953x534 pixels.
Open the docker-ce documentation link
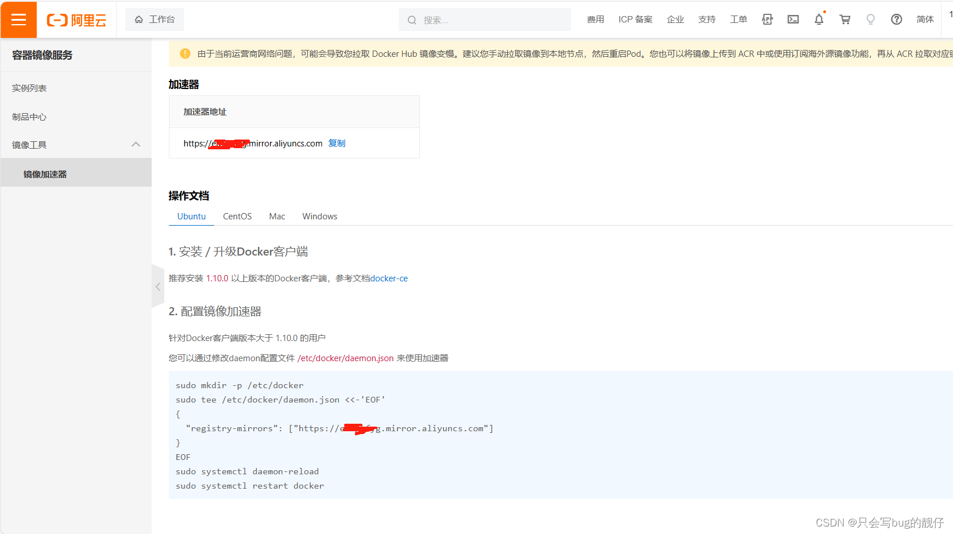click(x=389, y=278)
